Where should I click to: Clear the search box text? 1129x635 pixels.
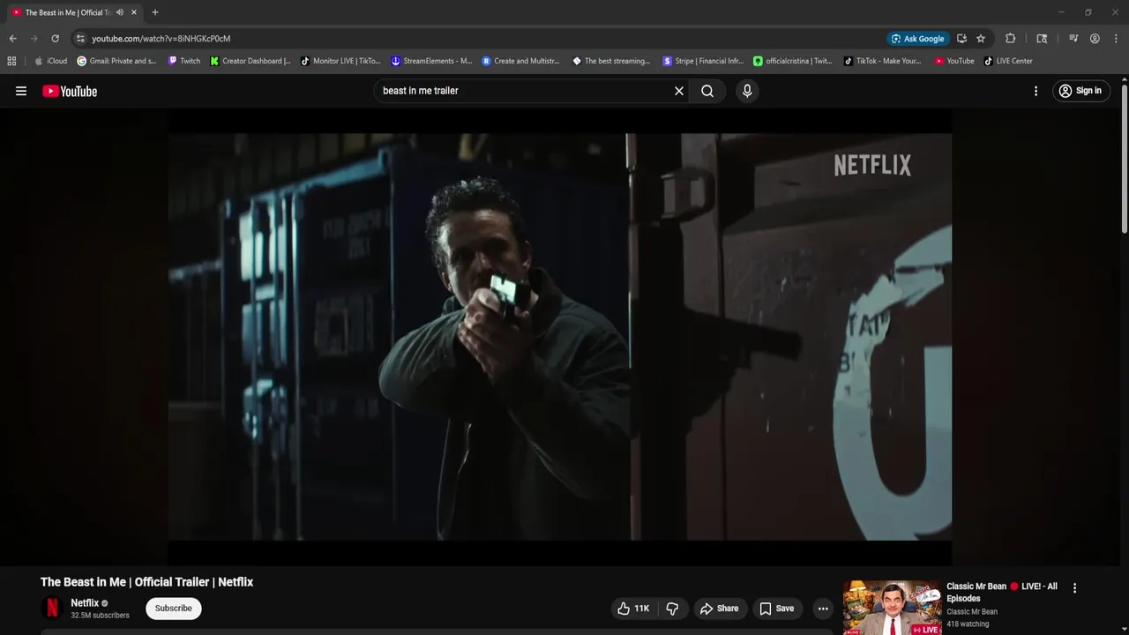point(679,91)
